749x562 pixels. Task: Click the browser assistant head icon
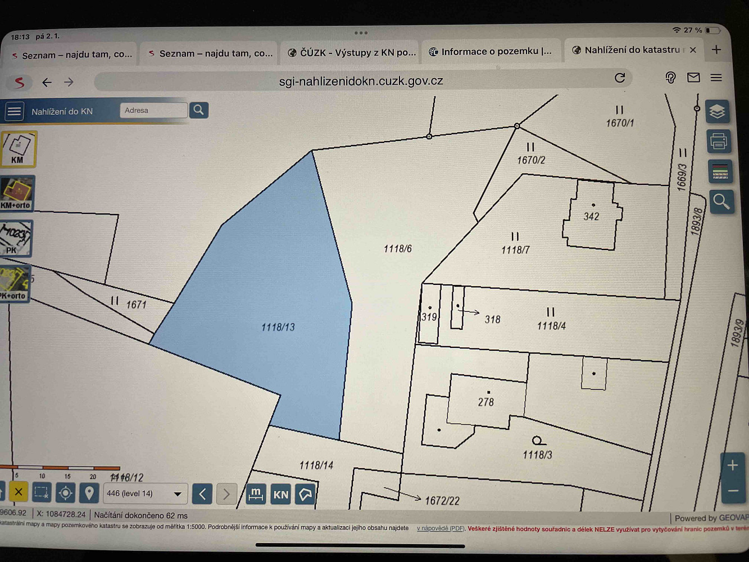click(x=670, y=78)
